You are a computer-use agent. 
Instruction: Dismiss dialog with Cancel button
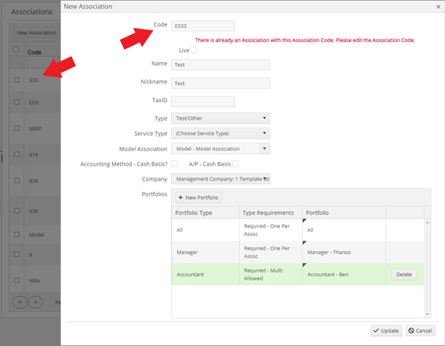point(420,330)
